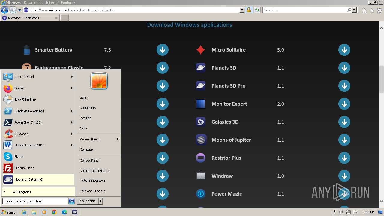Download Smarter Battery via its arrow icon
384x216 pixels.
coord(163,50)
